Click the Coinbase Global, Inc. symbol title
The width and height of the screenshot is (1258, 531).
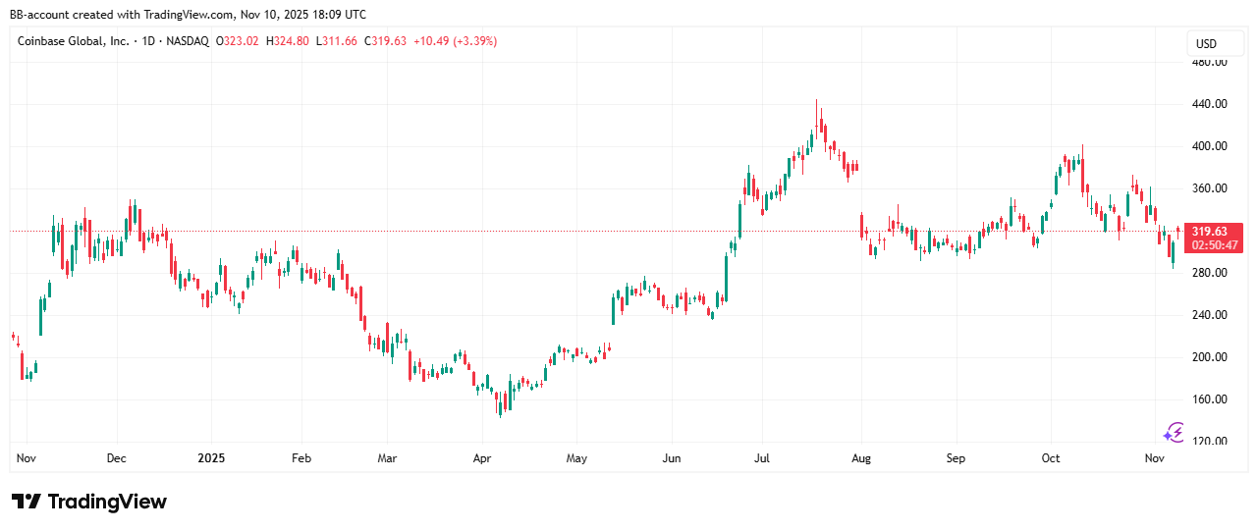coord(73,41)
